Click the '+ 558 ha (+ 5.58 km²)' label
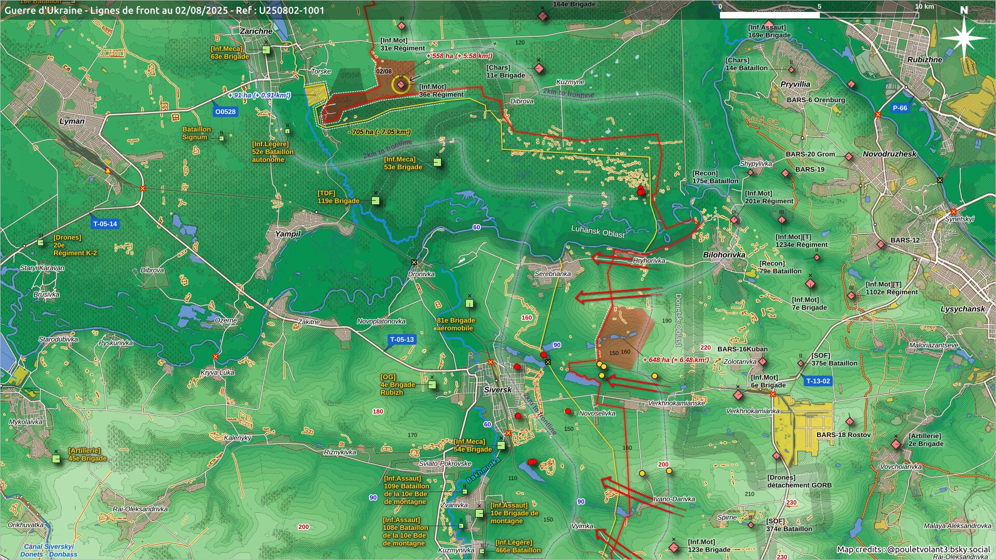Image resolution: width=996 pixels, height=560 pixels. click(x=459, y=56)
